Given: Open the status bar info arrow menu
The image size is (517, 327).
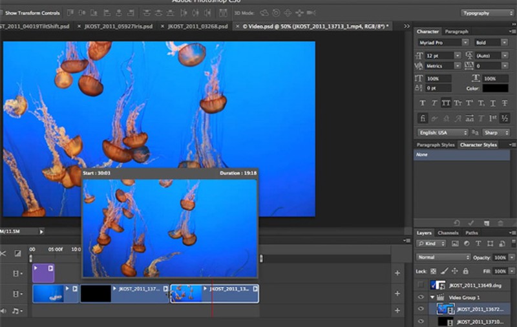Looking at the screenshot, I should pyautogui.click(x=41, y=232).
